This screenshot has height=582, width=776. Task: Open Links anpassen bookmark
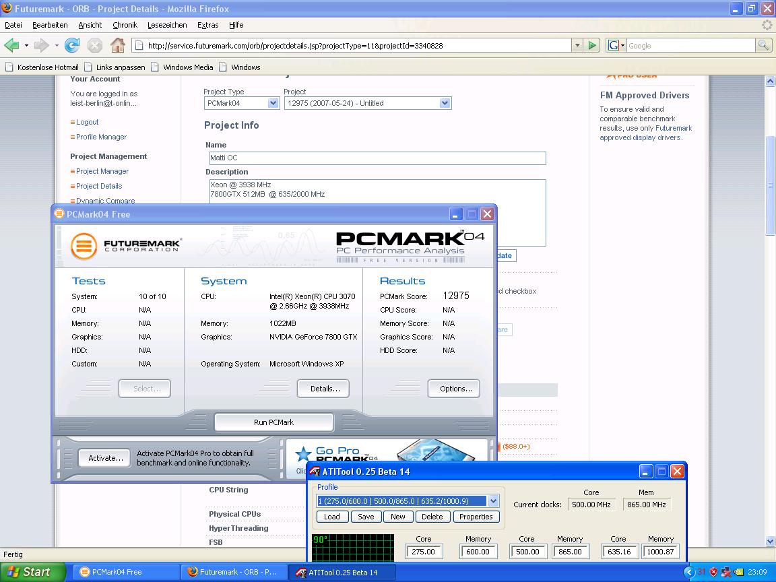pos(115,67)
